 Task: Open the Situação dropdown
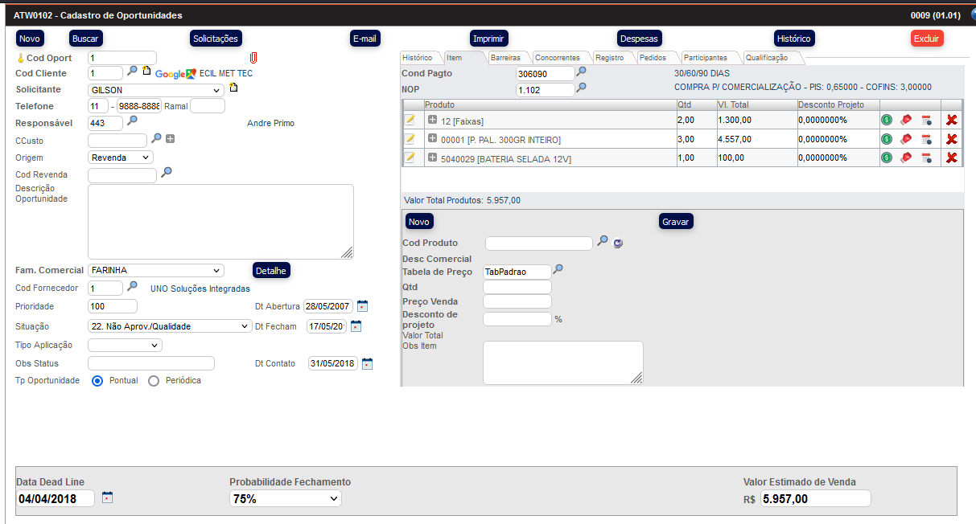(x=169, y=326)
